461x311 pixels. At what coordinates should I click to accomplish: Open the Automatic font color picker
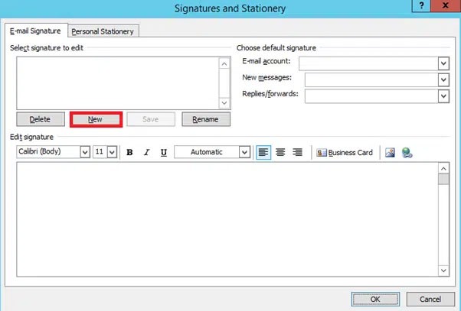click(244, 153)
